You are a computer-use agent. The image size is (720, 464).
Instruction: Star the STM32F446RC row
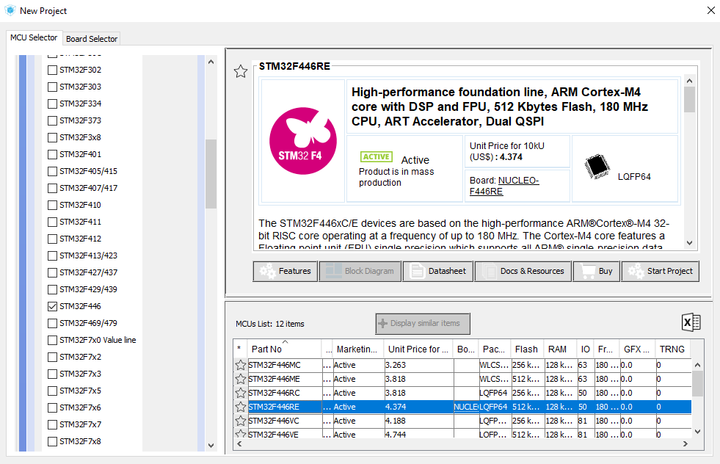click(241, 393)
